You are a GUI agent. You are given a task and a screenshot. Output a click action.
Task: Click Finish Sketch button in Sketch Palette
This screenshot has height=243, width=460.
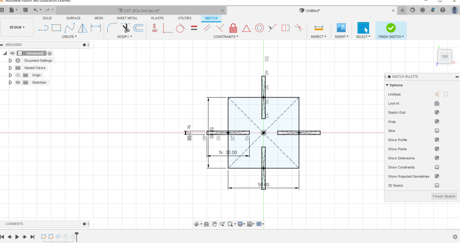click(x=444, y=196)
